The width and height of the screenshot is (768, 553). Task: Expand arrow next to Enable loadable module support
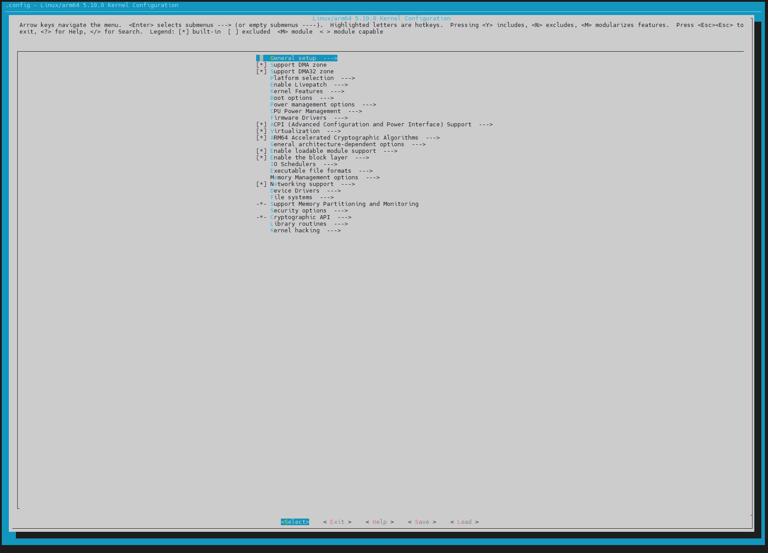coord(390,151)
